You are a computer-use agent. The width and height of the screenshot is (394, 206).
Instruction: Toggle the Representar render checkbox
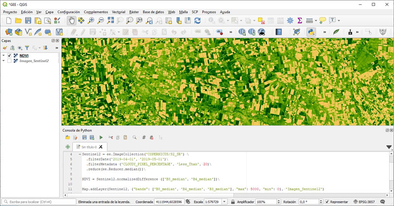(x=327, y=202)
